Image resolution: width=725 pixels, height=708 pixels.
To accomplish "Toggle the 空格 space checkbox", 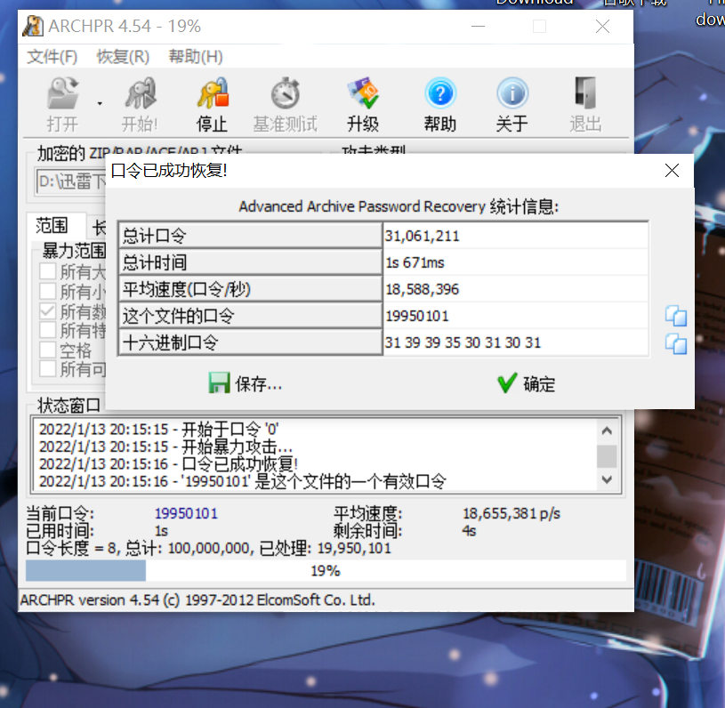I will [48, 350].
